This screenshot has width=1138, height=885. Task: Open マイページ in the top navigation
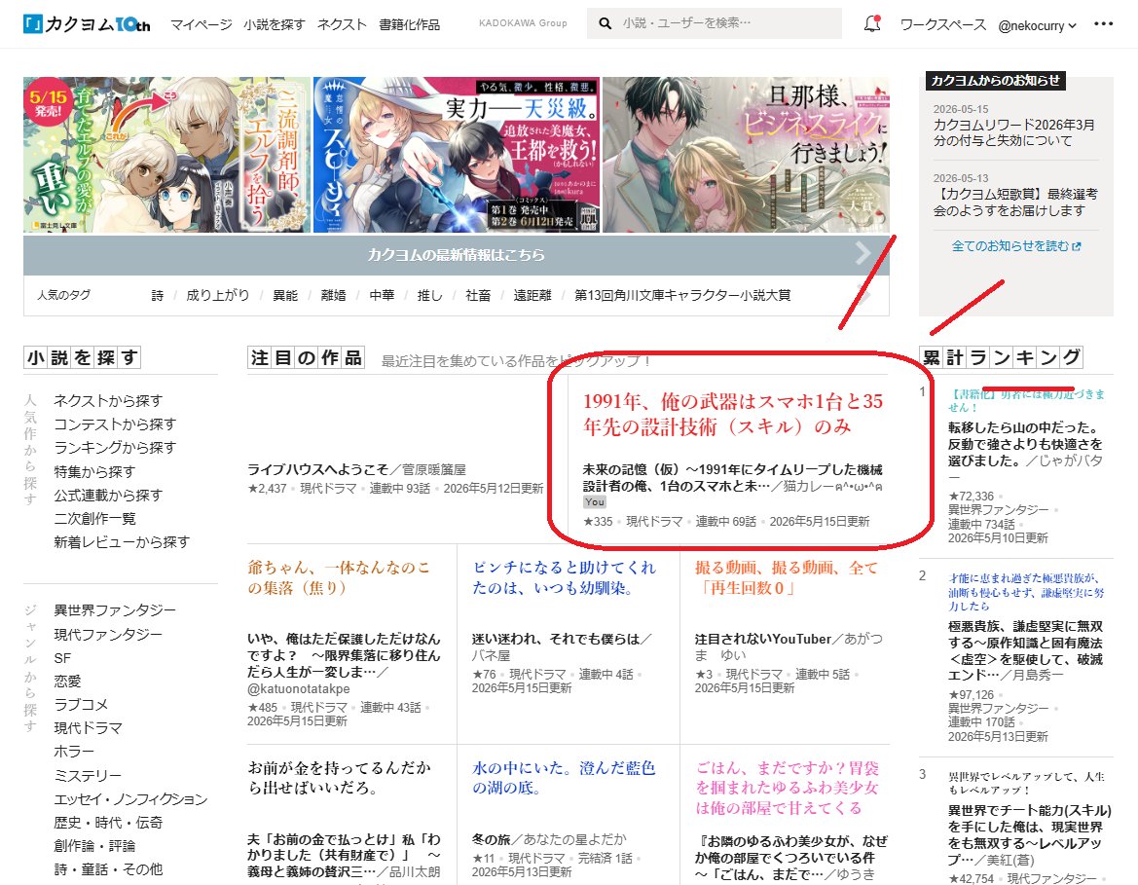click(x=202, y=24)
